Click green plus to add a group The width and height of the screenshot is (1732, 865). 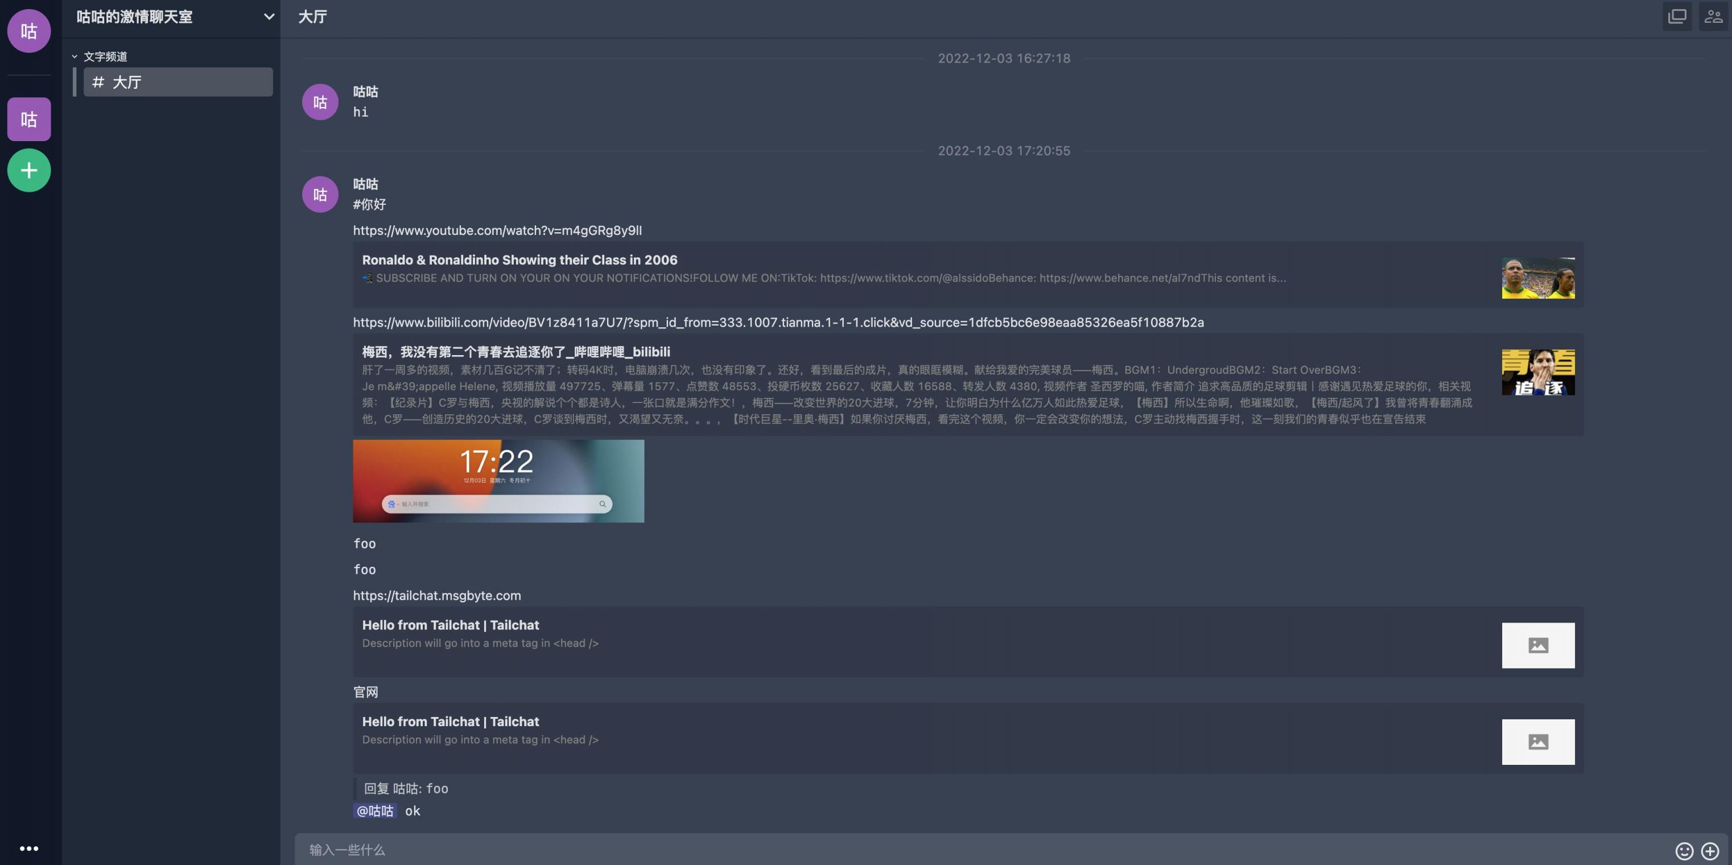point(29,170)
